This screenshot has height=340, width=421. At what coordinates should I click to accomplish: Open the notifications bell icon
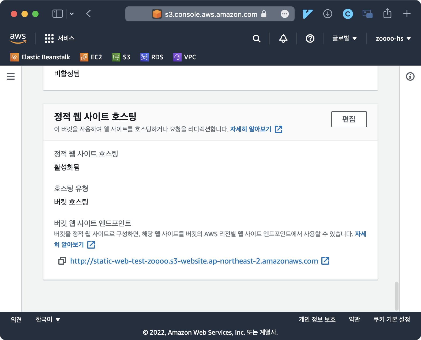click(283, 38)
